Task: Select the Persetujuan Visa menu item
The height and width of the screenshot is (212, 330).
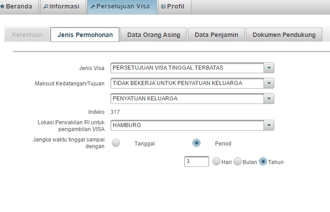Action: tap(122, 7)
